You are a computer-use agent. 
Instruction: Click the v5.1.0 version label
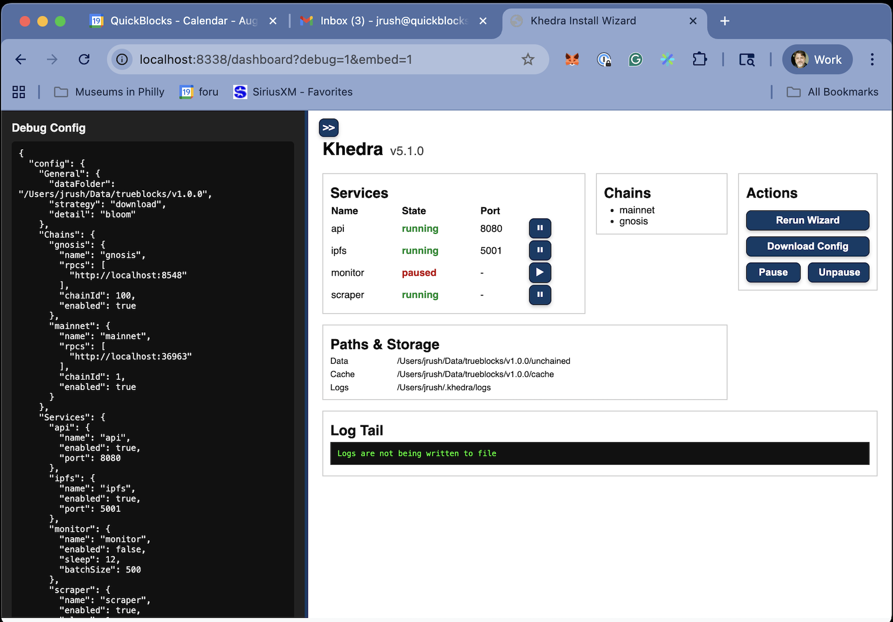point(406,151)
